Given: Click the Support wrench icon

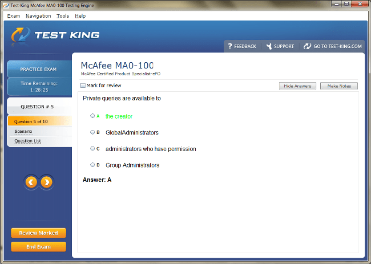Looking at the screenshot, I should click(x=269, y=46).
